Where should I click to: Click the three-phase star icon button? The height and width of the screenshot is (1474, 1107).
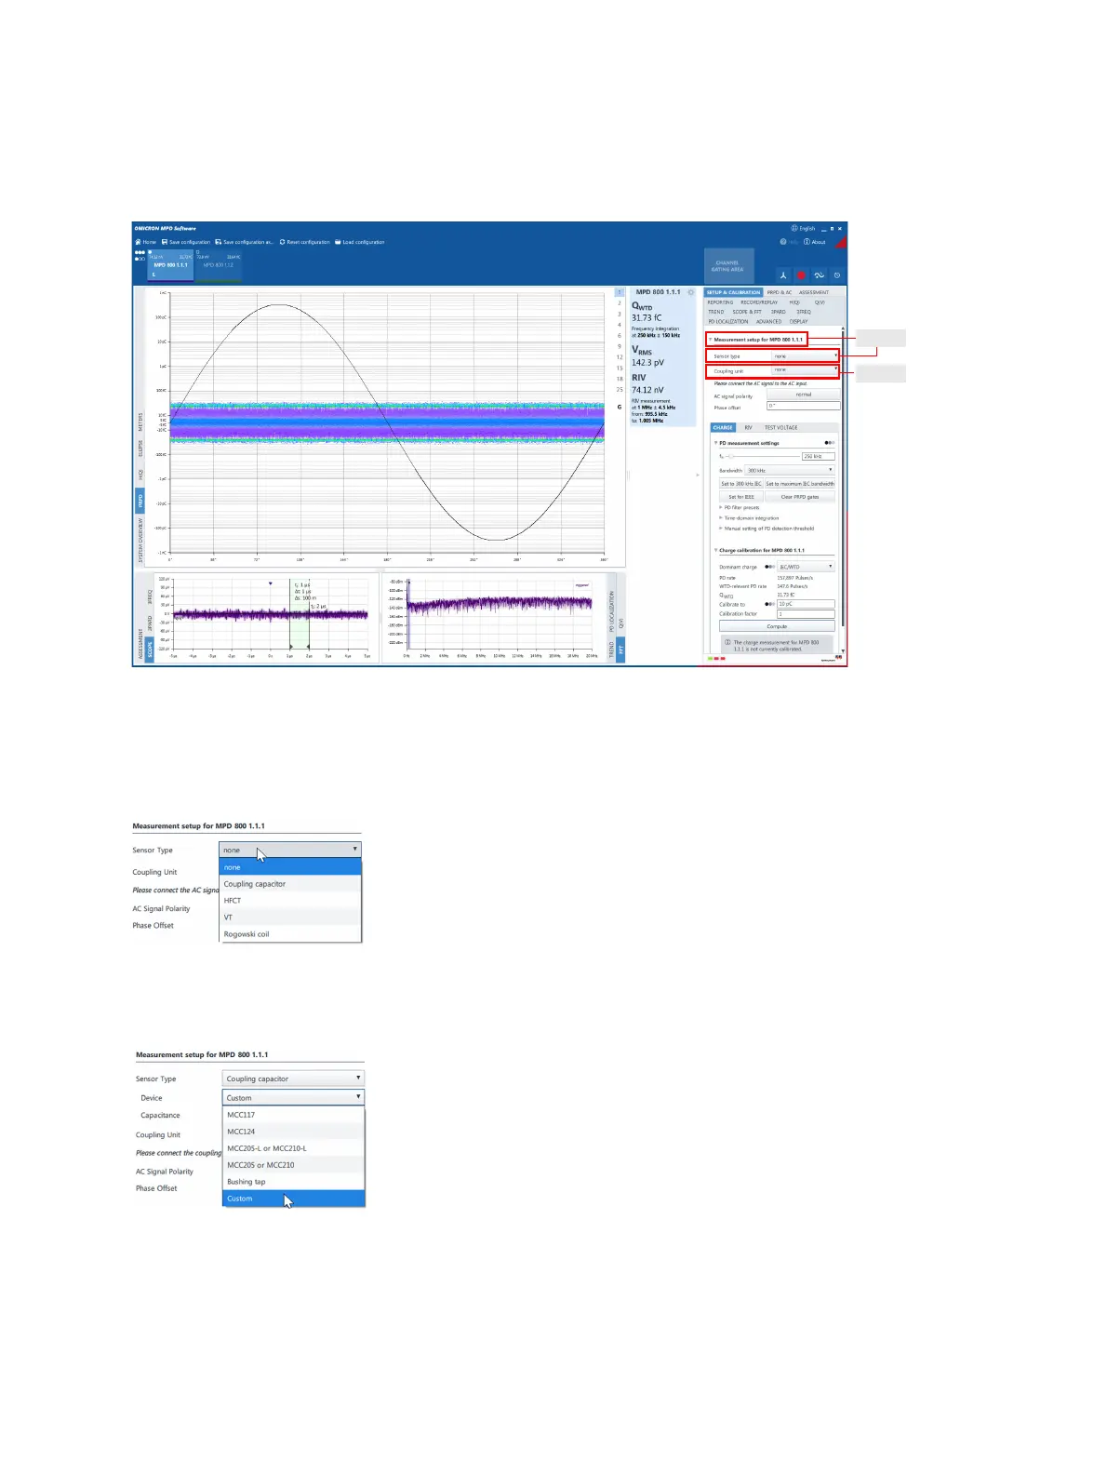tap(783, 275)
